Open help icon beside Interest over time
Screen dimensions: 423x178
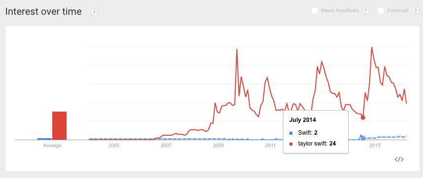(x=95, y=12)
